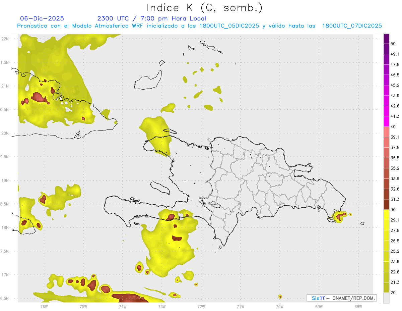This screenshot has height=311, width=402.
Task: Select the color band between 45.2 and 46.5
Action: (x=386, y=80)
